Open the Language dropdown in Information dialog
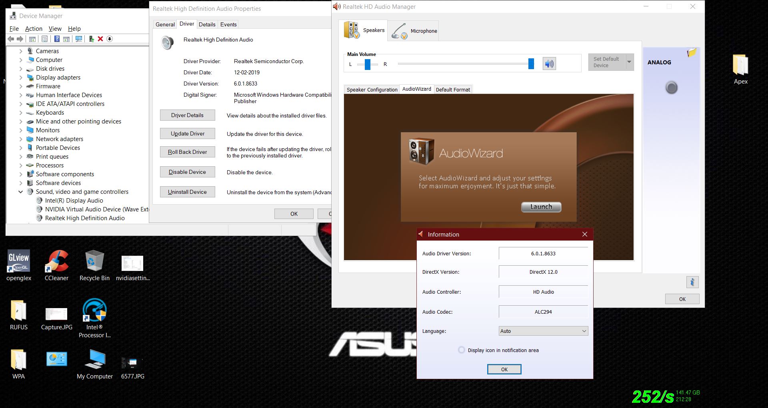This screenshot has width=768, height=408. coord(543,331)
